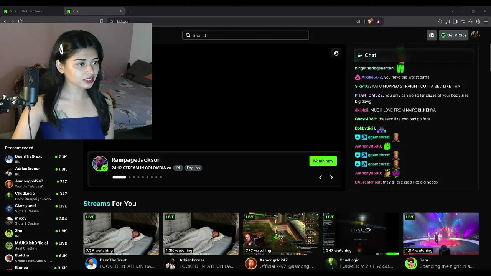Open Sam in Recommended sidebar
This screenshot has width=491, height=276.
pyautogui.click(x=36, y=233)
